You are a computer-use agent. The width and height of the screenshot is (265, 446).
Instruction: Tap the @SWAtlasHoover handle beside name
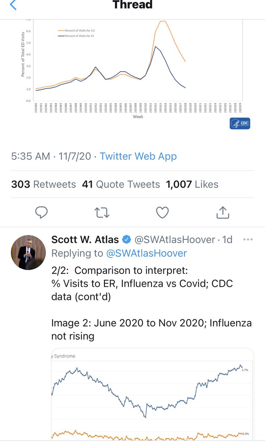(x=174, y=240)
